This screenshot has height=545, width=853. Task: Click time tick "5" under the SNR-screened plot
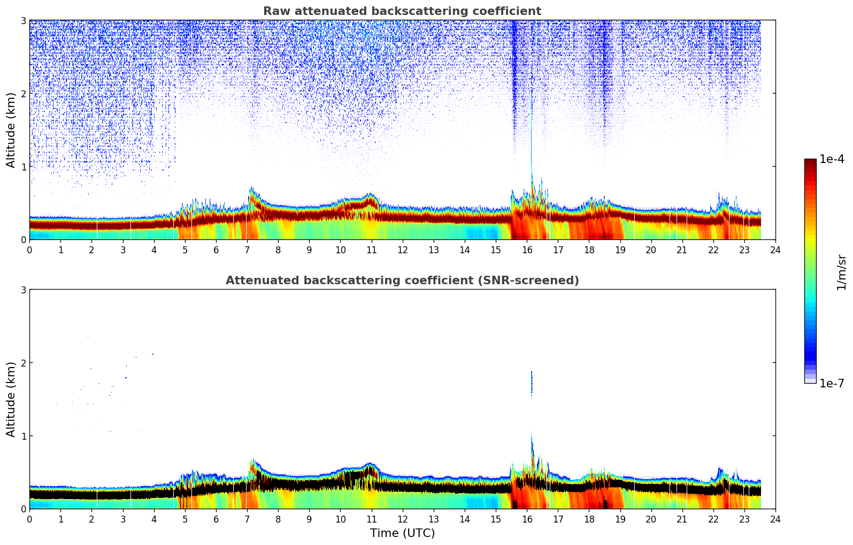point(185,519)
